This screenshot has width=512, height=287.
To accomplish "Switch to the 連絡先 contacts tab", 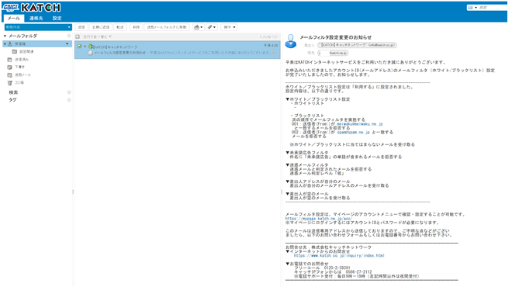I will [x=36, y=19].
